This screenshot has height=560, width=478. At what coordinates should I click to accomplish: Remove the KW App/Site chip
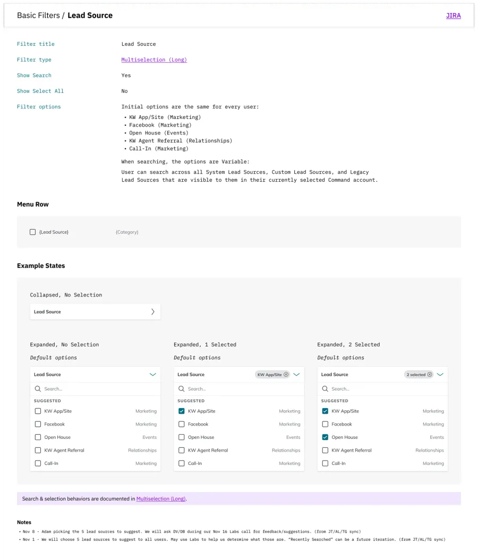pyautogui.click(x=286, y=375)
